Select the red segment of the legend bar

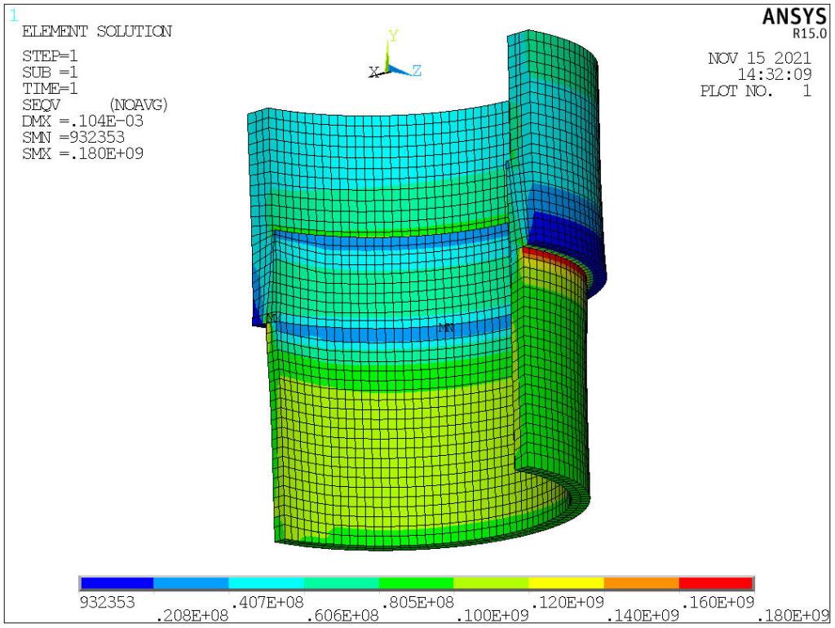pyautogui.click(x=715, y=583)
